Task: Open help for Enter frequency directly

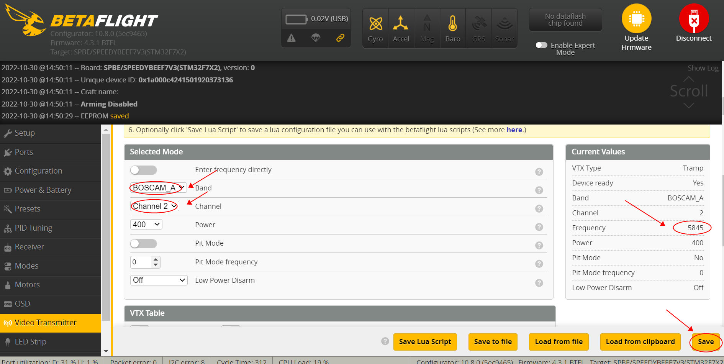Action: tap(539, 172)
